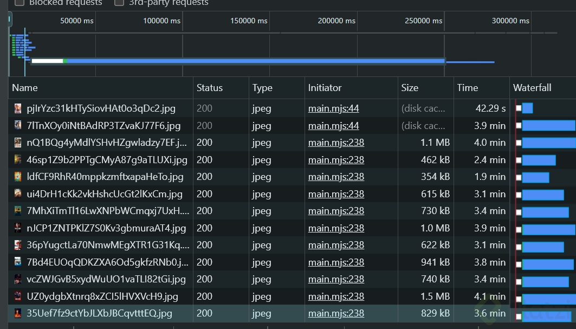Click the image icon for UZ0ydgbXtnrq8xZCI5lHVXVcH9.jpg
Viewport: 576px width, 329px height.
click(18, 297)
